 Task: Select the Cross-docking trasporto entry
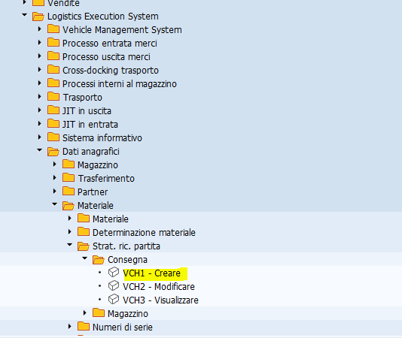(111, 71)
